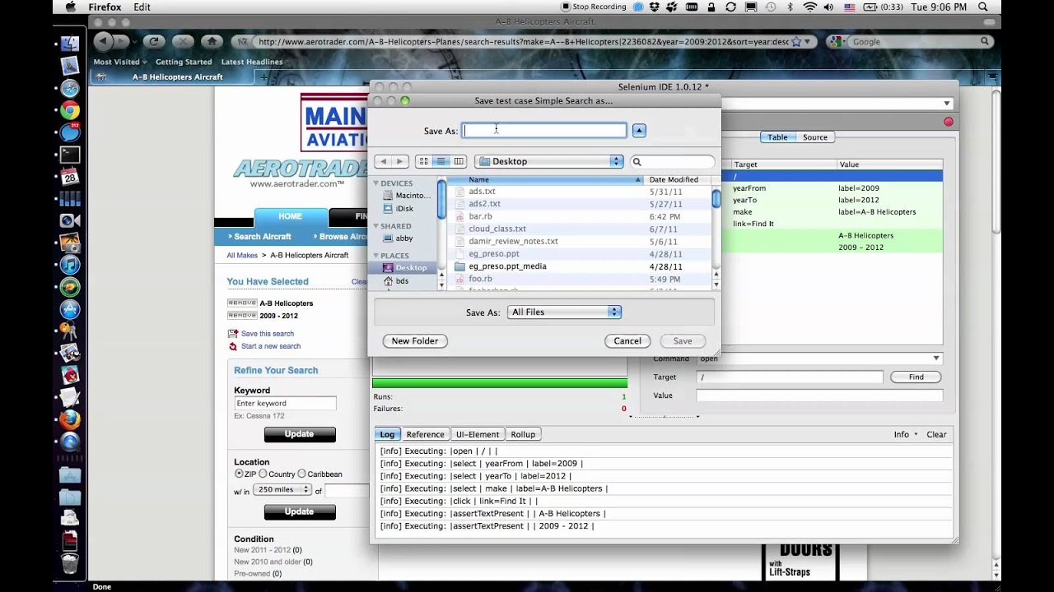This screenshot has height=592, width=1054.
Task: Switch save dialog to list view
Action: coord(441,161)
